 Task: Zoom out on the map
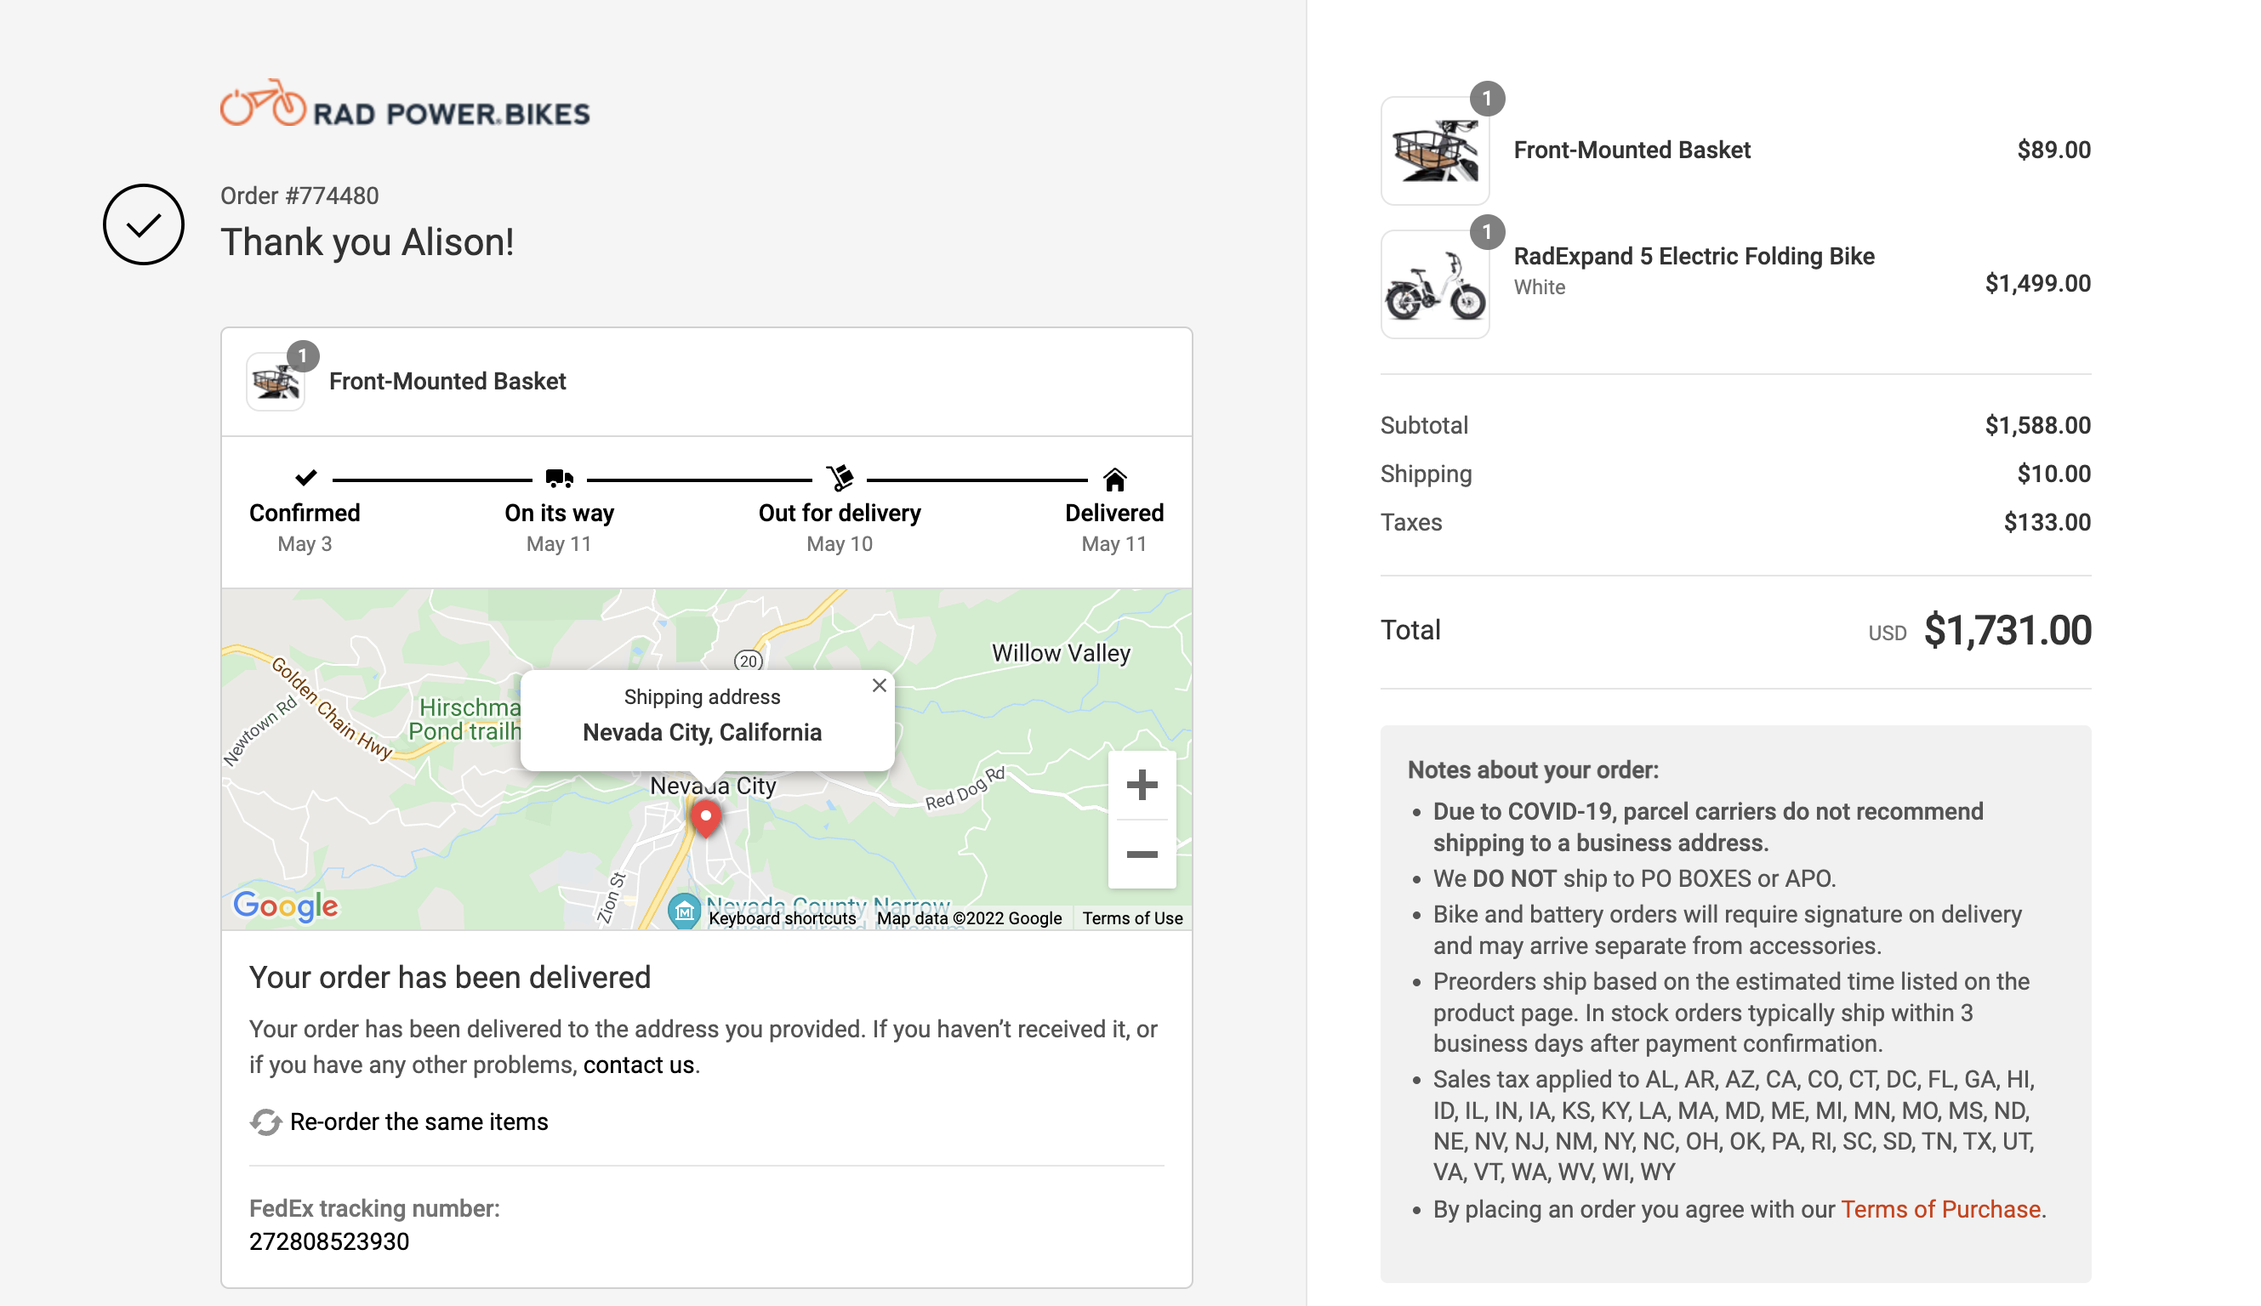click(1142, 855)
